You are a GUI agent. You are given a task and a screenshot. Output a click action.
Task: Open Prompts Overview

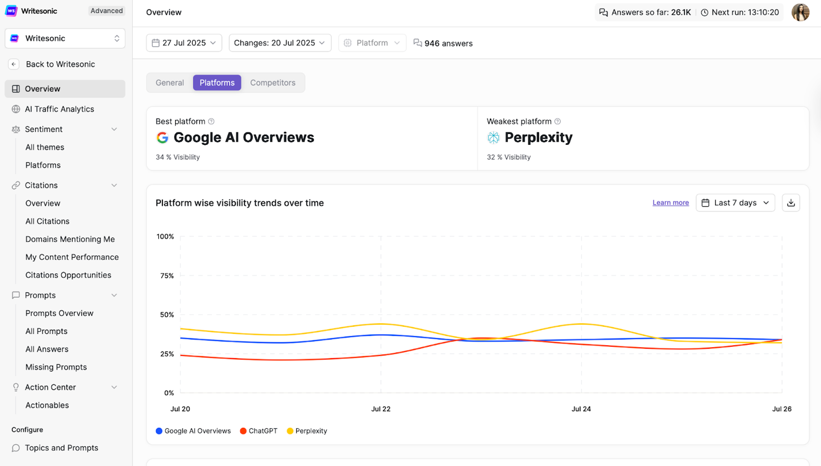[59, 313]
